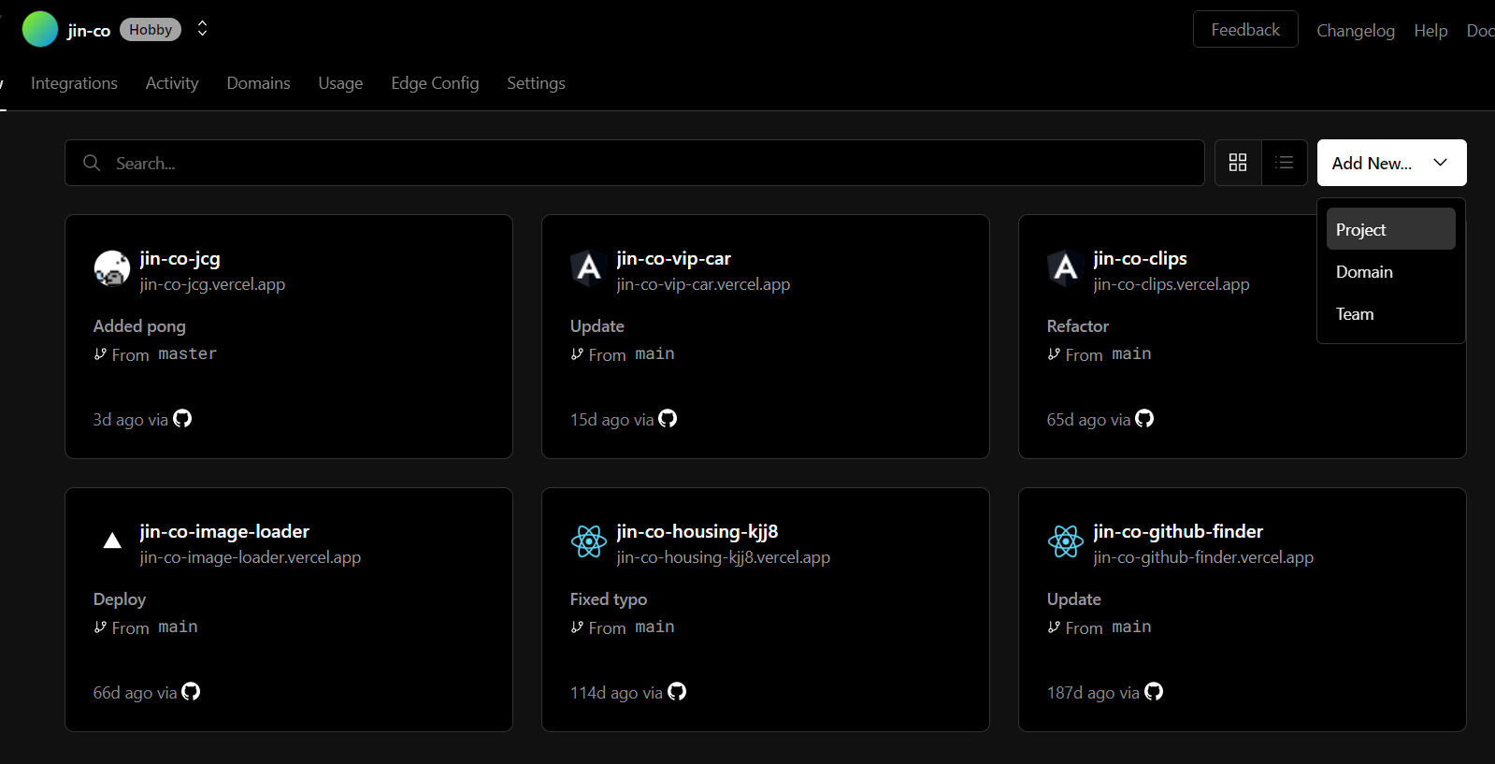1495x764 pixels.
Task: Open the jin-co-github-finder project title
Action: (1178, 531)
